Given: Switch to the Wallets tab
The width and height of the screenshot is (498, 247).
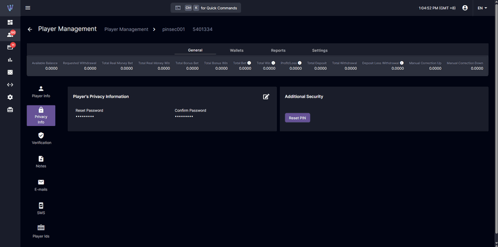Looking at the screenshot, I should coord(237,50).
